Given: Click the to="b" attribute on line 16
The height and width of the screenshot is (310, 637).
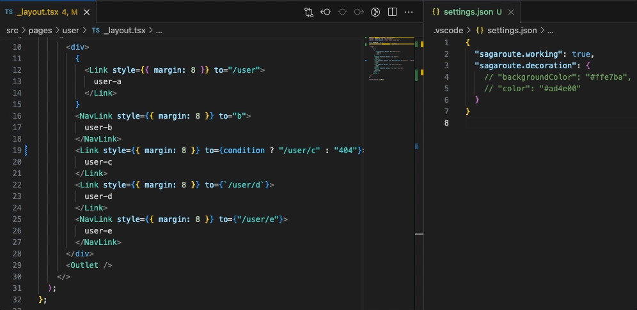Looking at the screenshot, I should pyautogui.click(x=232, y=116).
